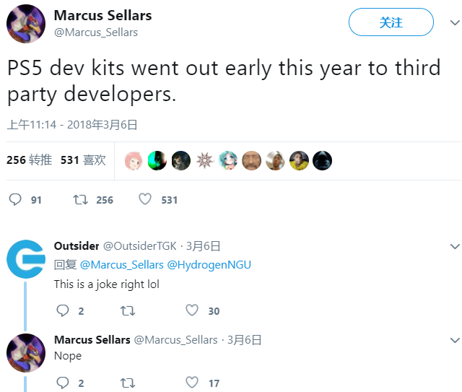Screen dimensions: 462x392
Task: View the 531 喜欢 likes list
Action: (x=83, y=160)
